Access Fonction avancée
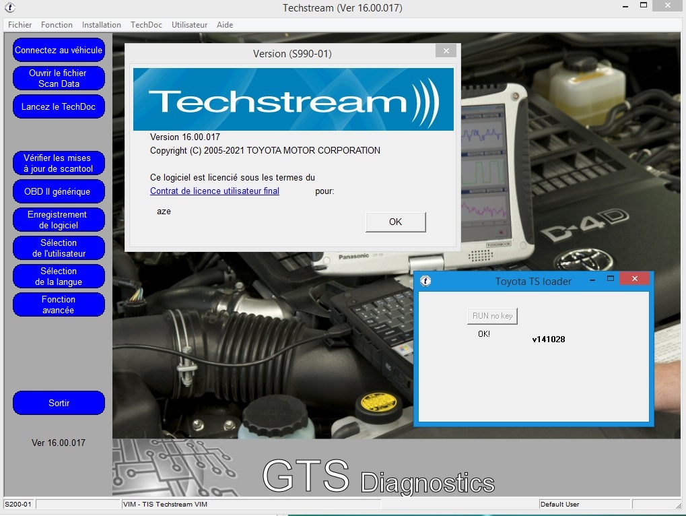The height and width of the screenshot is (516, 686). pyautogui.click(x=59, y=304)
